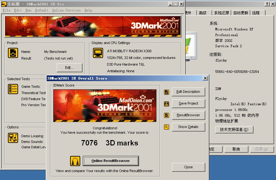Image resolution: width=276 pixels, height=180 pixels.
Task: Click the Microsoft Windows XP text
Action: (234, 29)
